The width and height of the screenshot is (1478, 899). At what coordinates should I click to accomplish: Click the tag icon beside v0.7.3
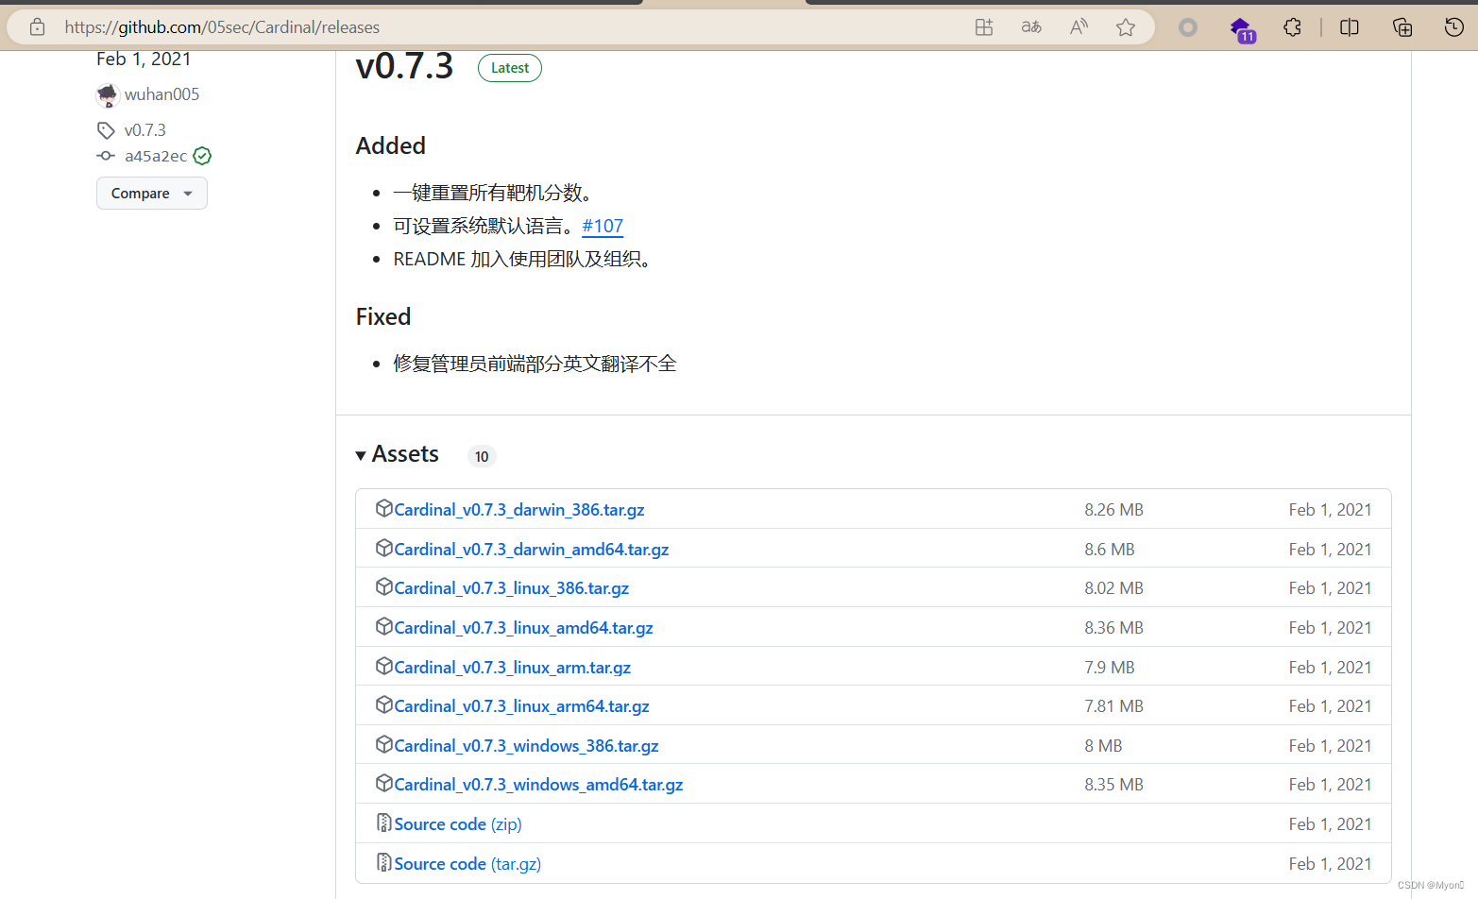pos(106,130)
